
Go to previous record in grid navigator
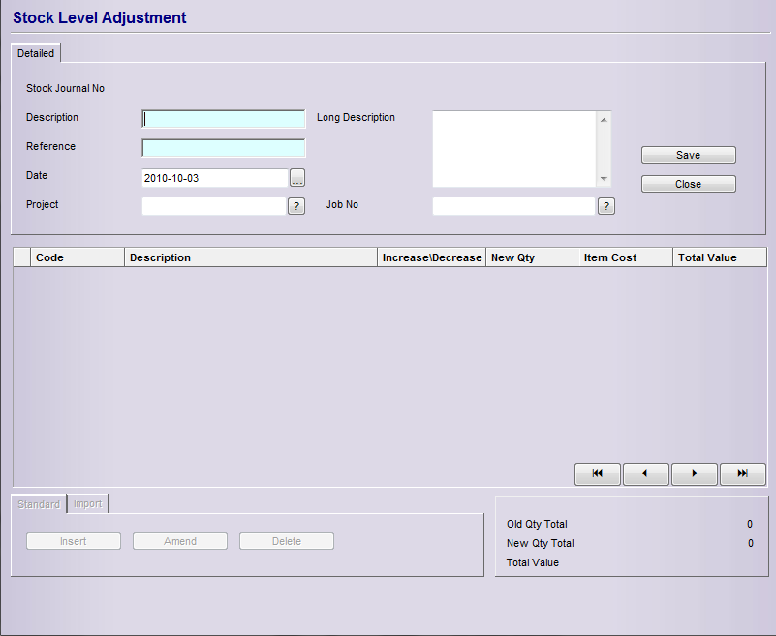pyautogui.click(x=646, y=473)
